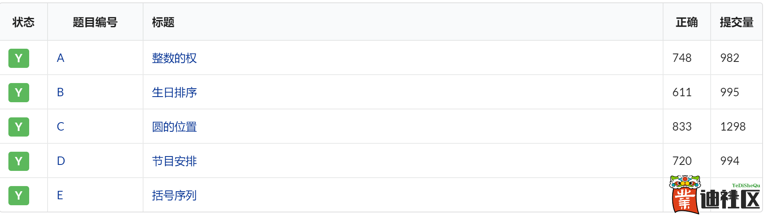
Task: Click the 状态 column header
Action: 24,22
